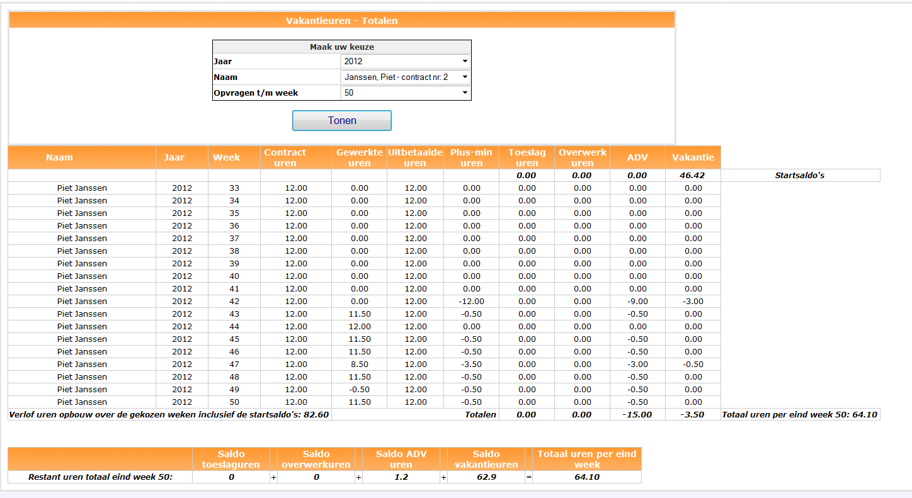Click plus-min value -3.50 in week 47
The image size is (912, 498).
point(471,364)
